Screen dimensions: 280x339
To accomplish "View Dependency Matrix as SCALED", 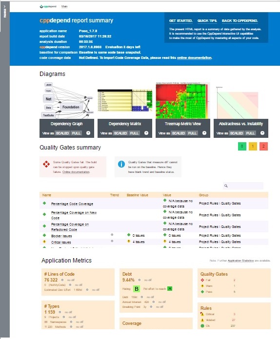I will click(120, 133).
